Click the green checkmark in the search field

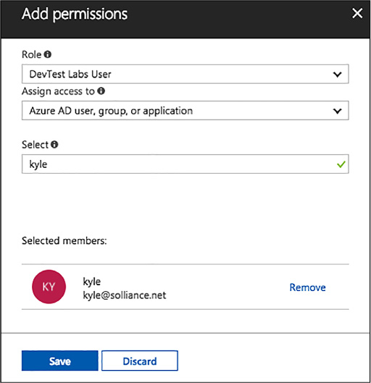tap(341, 164)
